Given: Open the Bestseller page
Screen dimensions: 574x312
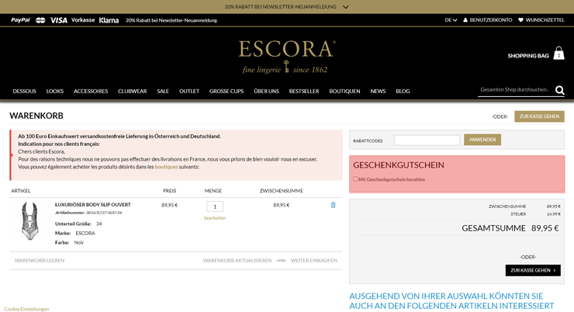Looking at the screenshot, I should (x=304, y=91).
